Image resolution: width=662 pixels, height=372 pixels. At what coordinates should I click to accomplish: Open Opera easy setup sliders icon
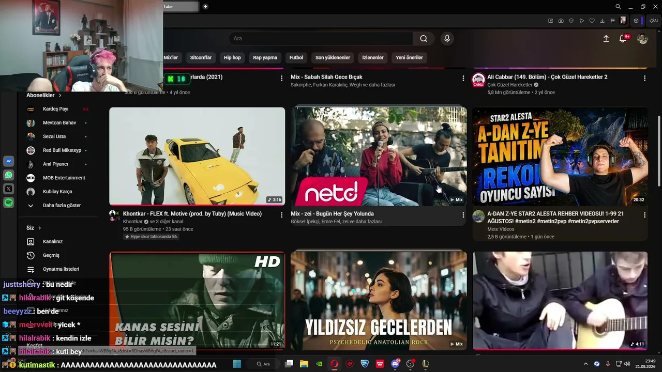point(613,21)
